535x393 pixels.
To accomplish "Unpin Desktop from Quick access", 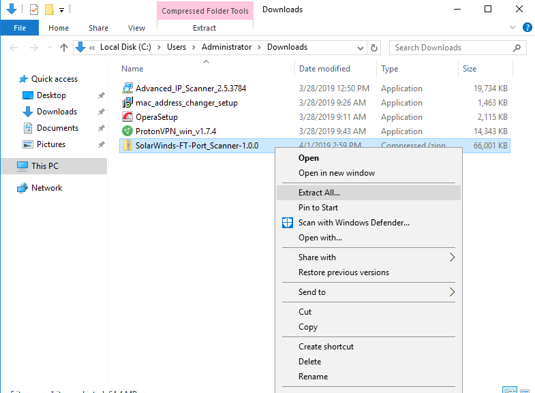I will click(x=102, y=95).
